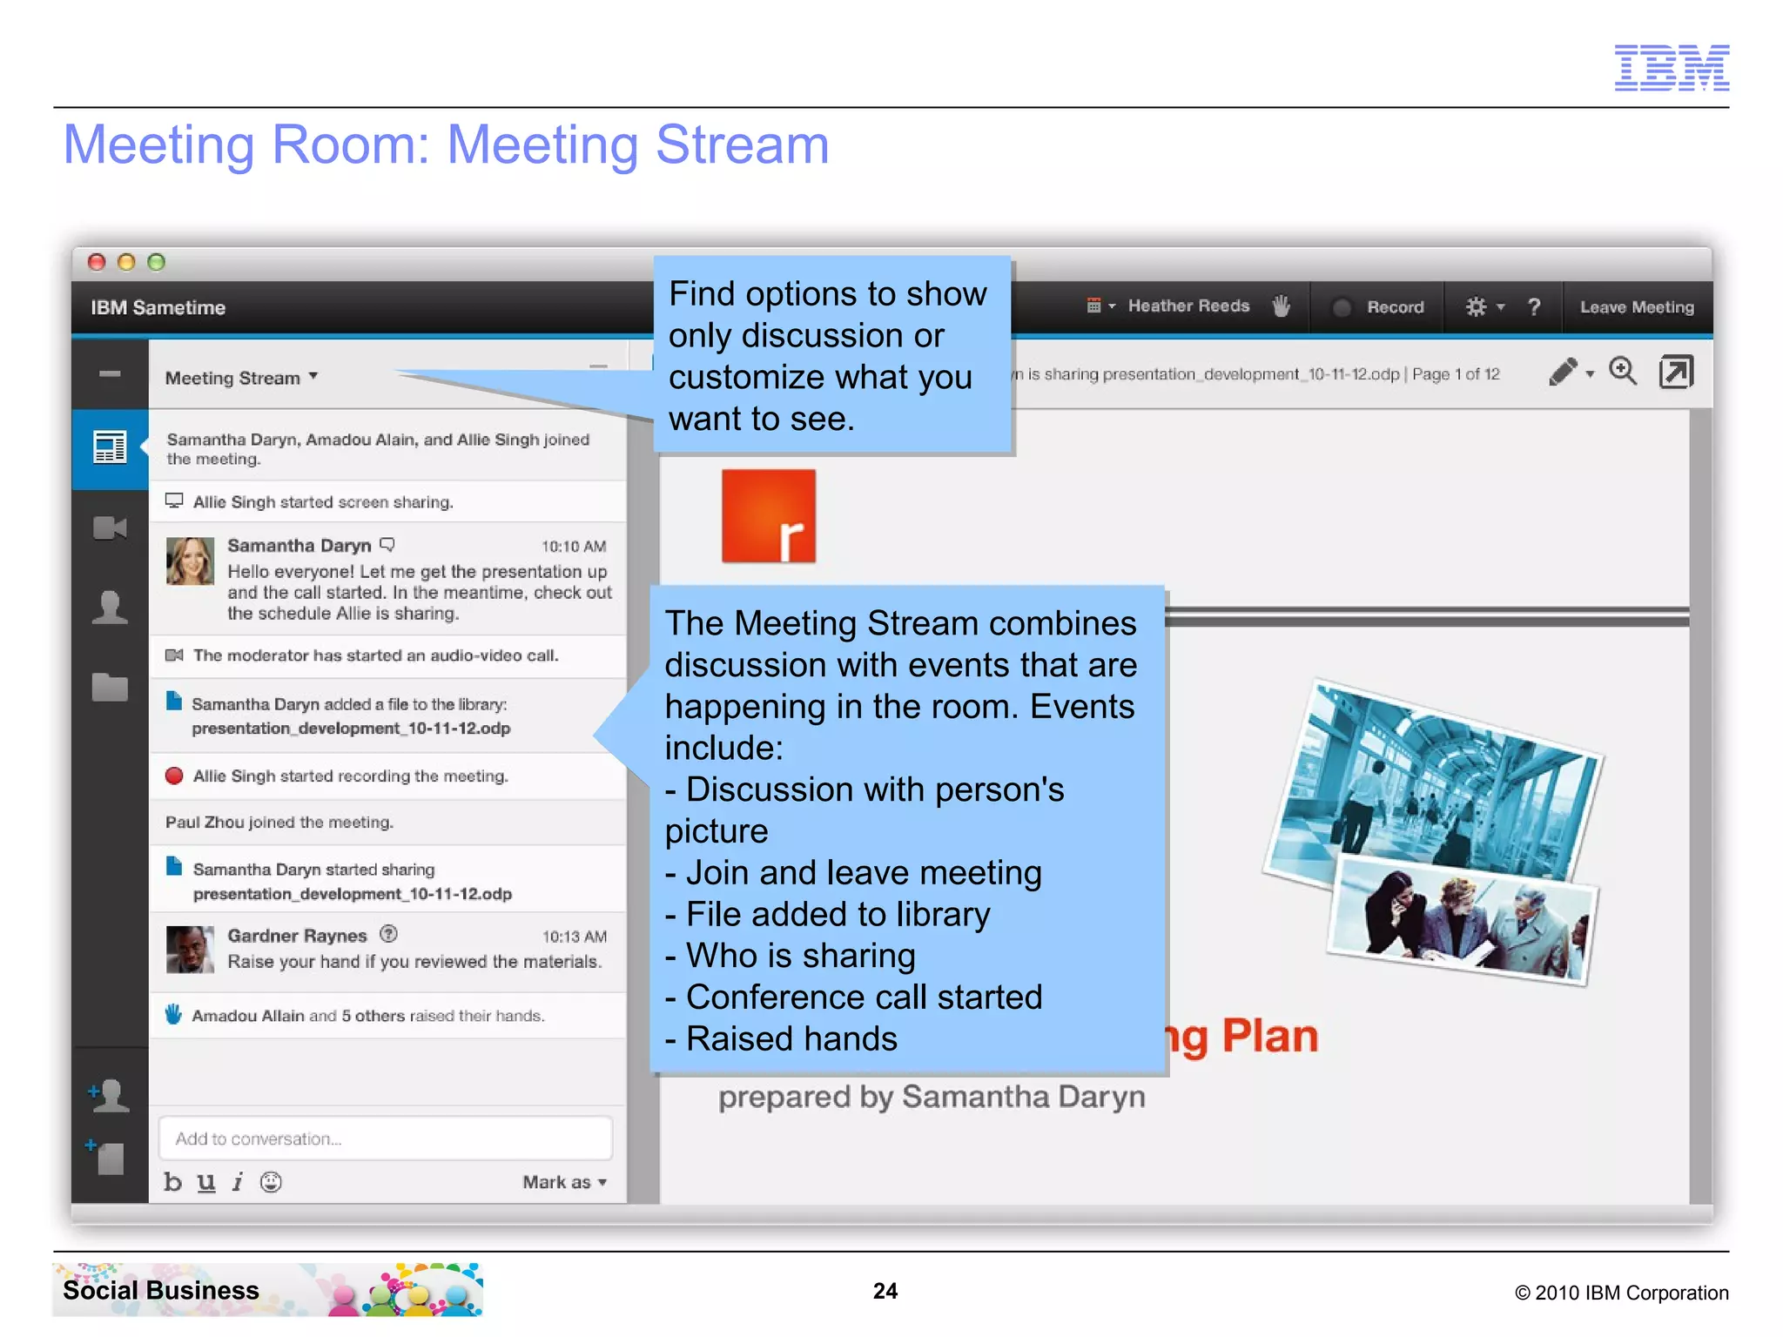
Task: Click 'prepared by Samantha Daryn' slide text
Action: (932, 1098)
